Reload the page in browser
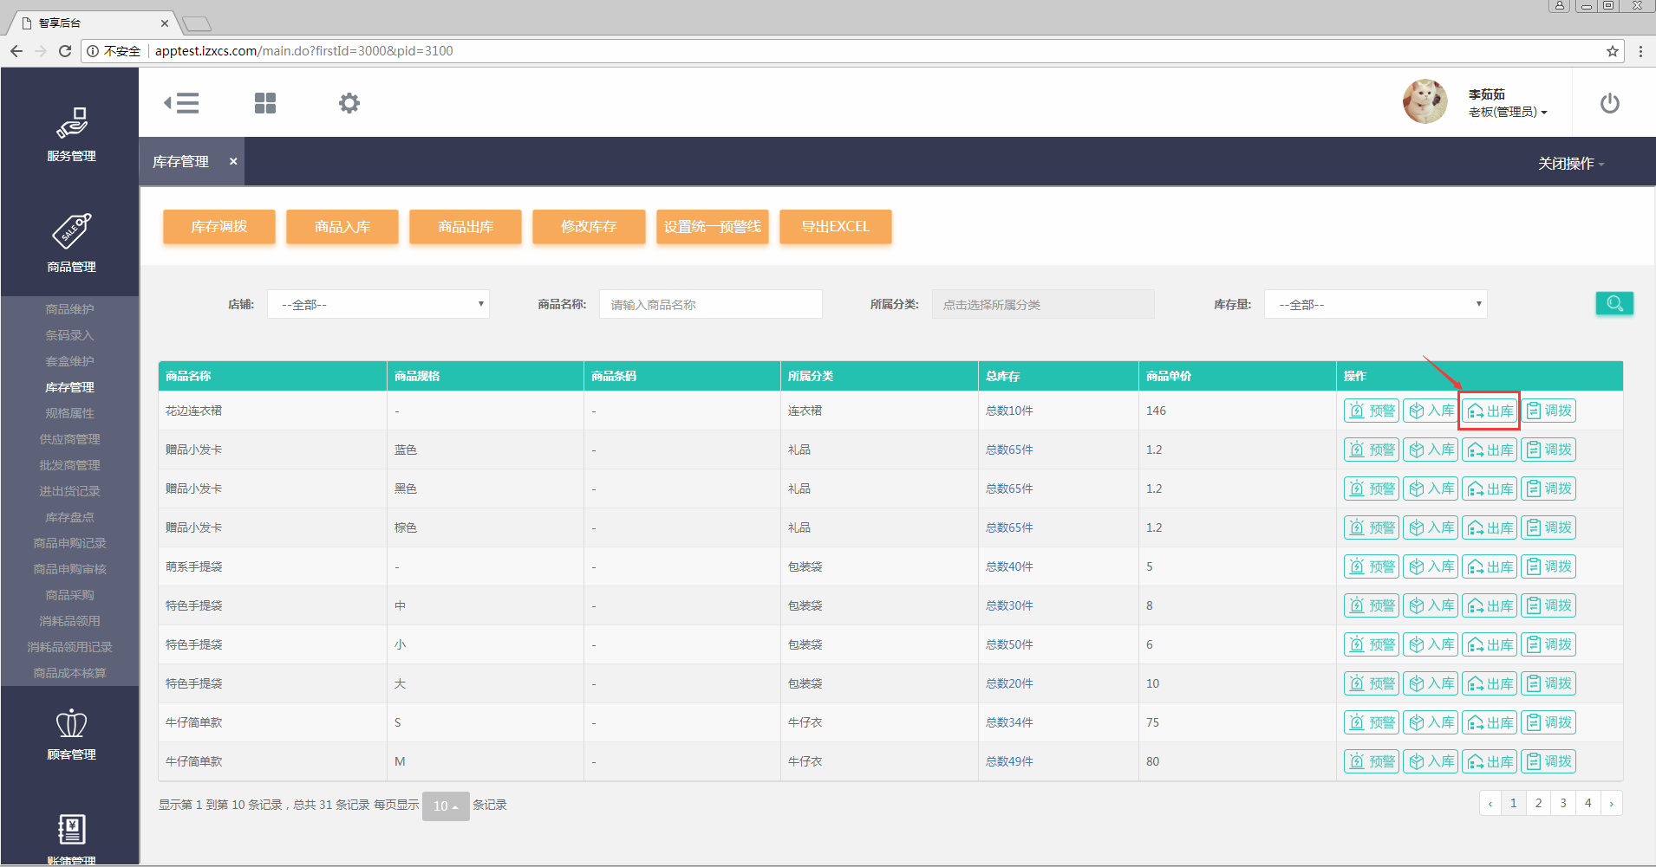Screen dimensions: 1656x867 click(x=65, y=51)
